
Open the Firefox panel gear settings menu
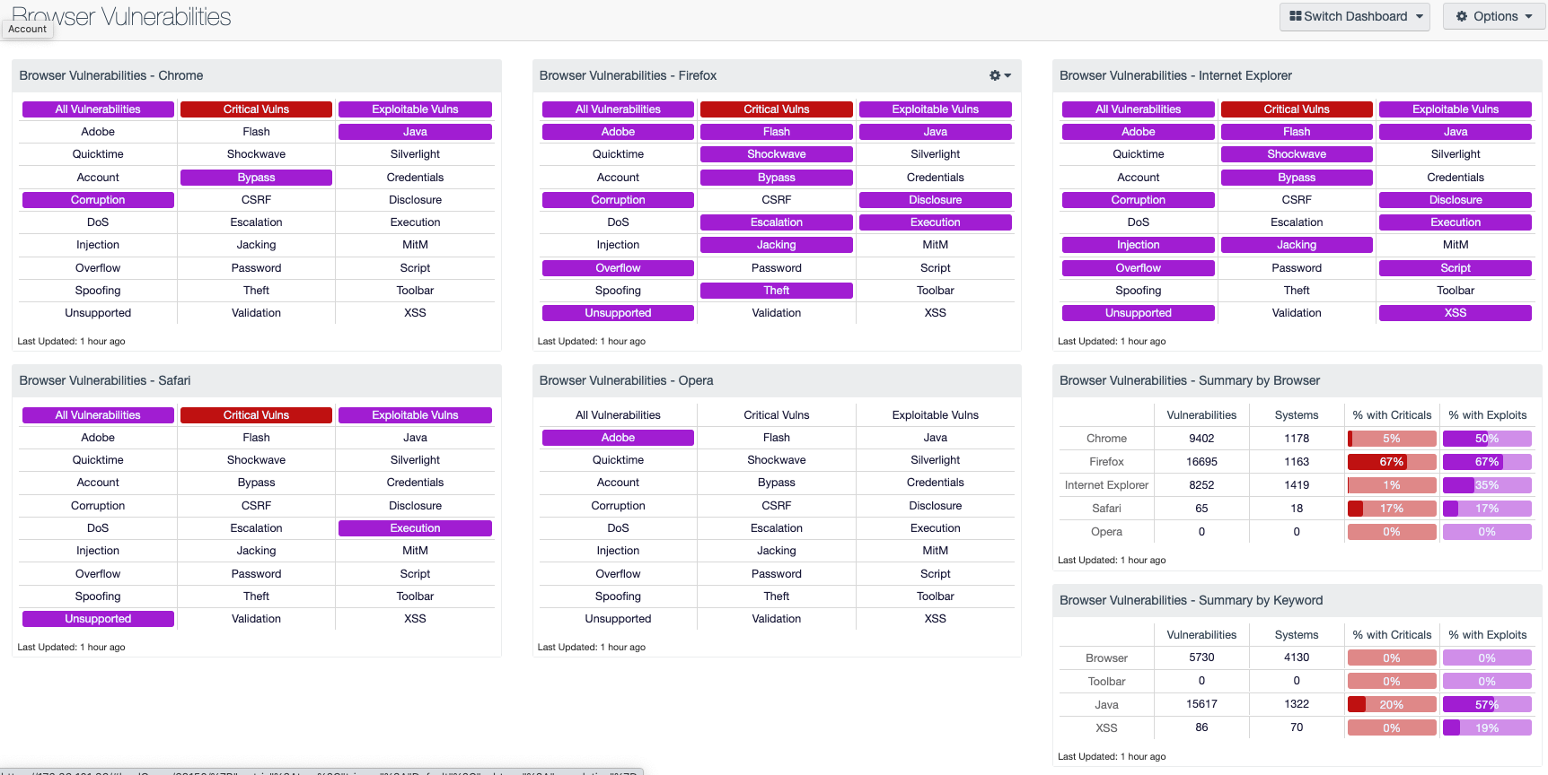point(999,75)
